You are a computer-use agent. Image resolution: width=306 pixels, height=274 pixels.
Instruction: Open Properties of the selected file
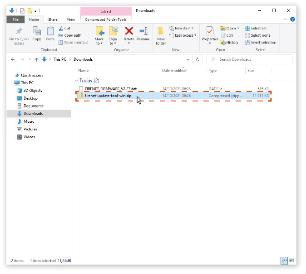[x=210, y=34]
